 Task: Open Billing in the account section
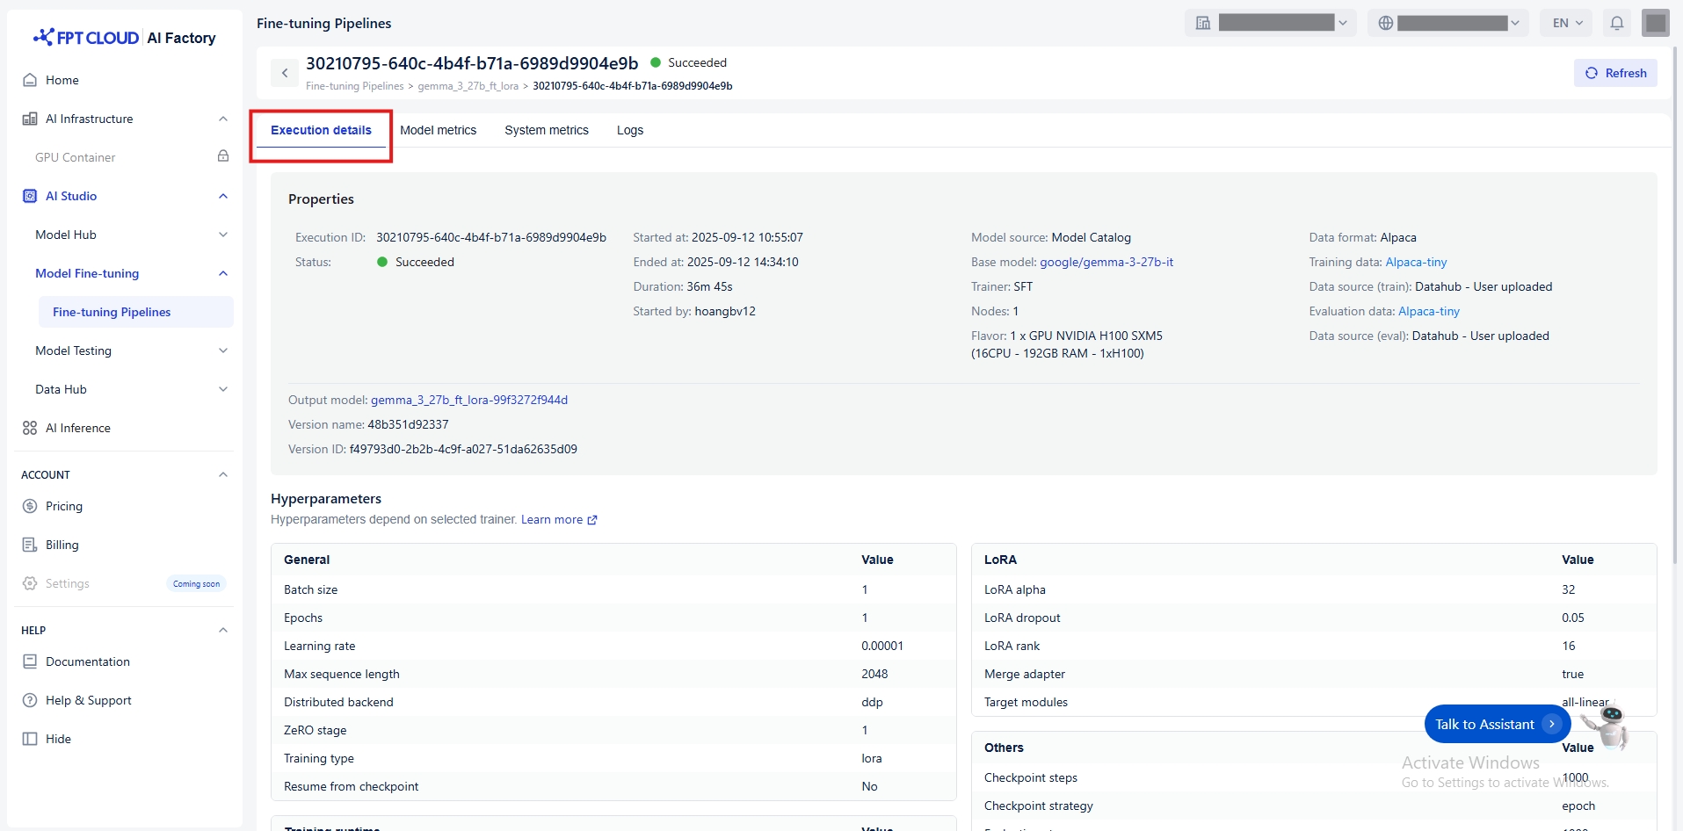pyautogui.click(x=62, y=545)
